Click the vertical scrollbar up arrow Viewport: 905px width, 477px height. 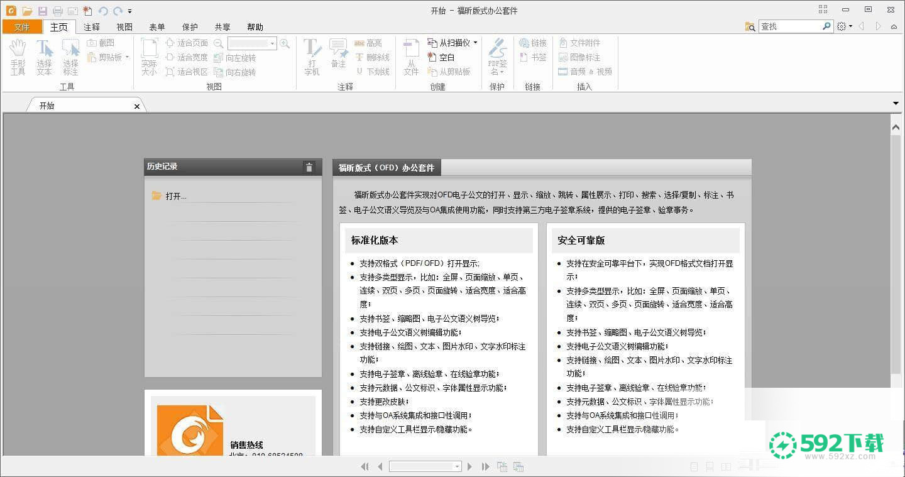(x=896, y=127)
